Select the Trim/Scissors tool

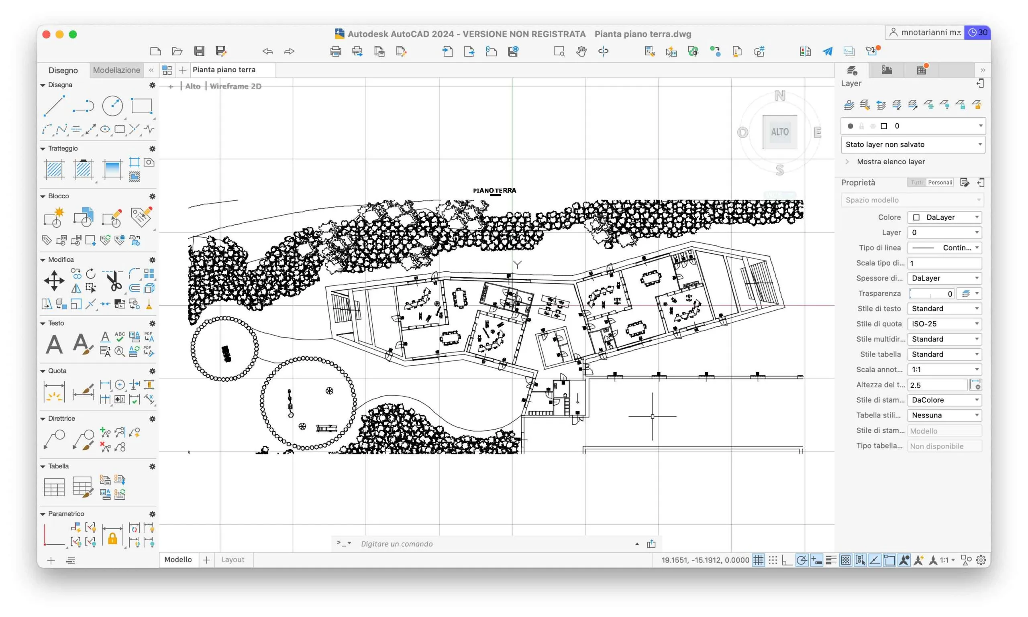[x=113, y=280]
